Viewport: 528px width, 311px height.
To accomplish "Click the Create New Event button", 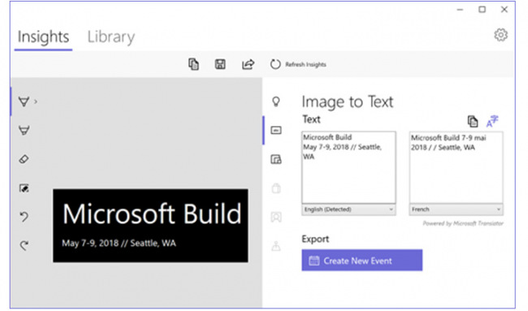I will [362, 260].
